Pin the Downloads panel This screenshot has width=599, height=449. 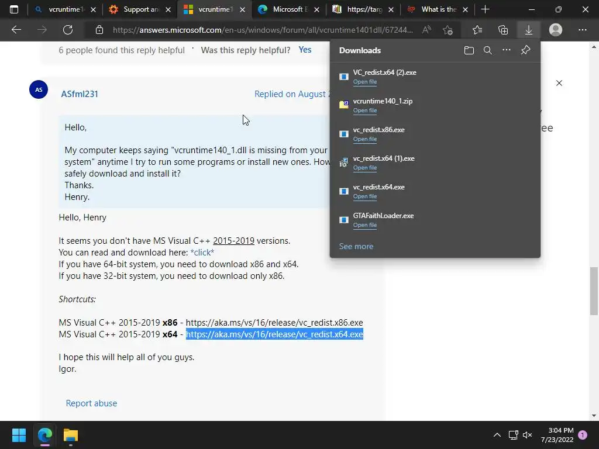coord(526,50)
